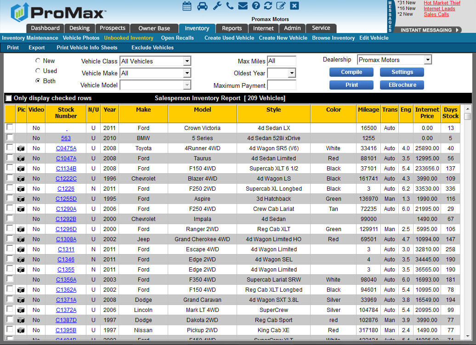The image size is (476, 345).
Task: Open the wrench tools icon
Action: tap(217, 6)
